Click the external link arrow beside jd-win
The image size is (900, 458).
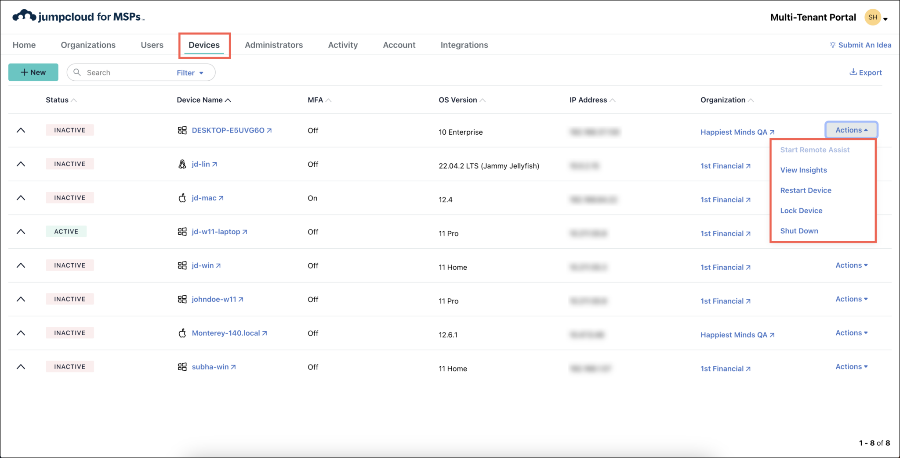tap(218, 265)
